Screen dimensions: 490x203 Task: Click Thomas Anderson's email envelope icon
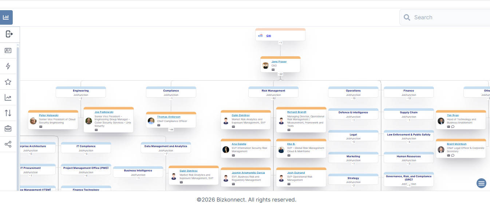159,125
